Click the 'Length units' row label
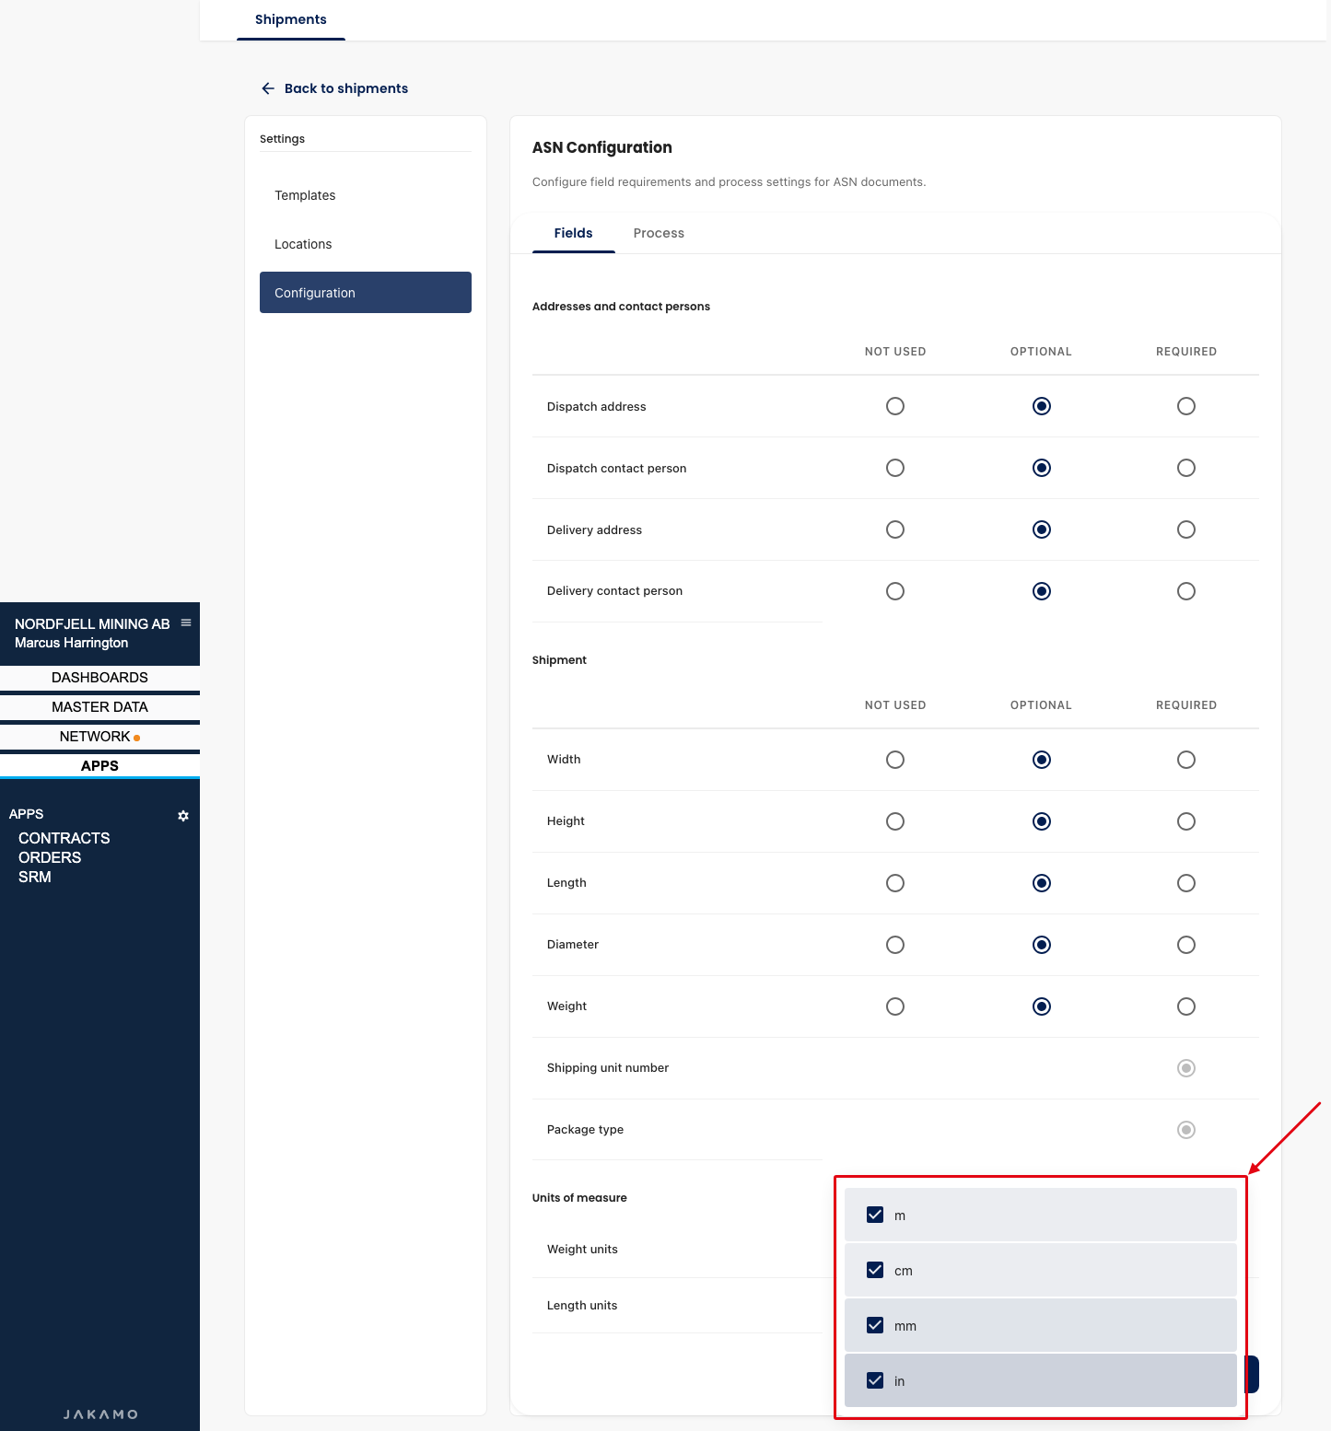Screen dimensions: 1331x1431 (582, 1306)
